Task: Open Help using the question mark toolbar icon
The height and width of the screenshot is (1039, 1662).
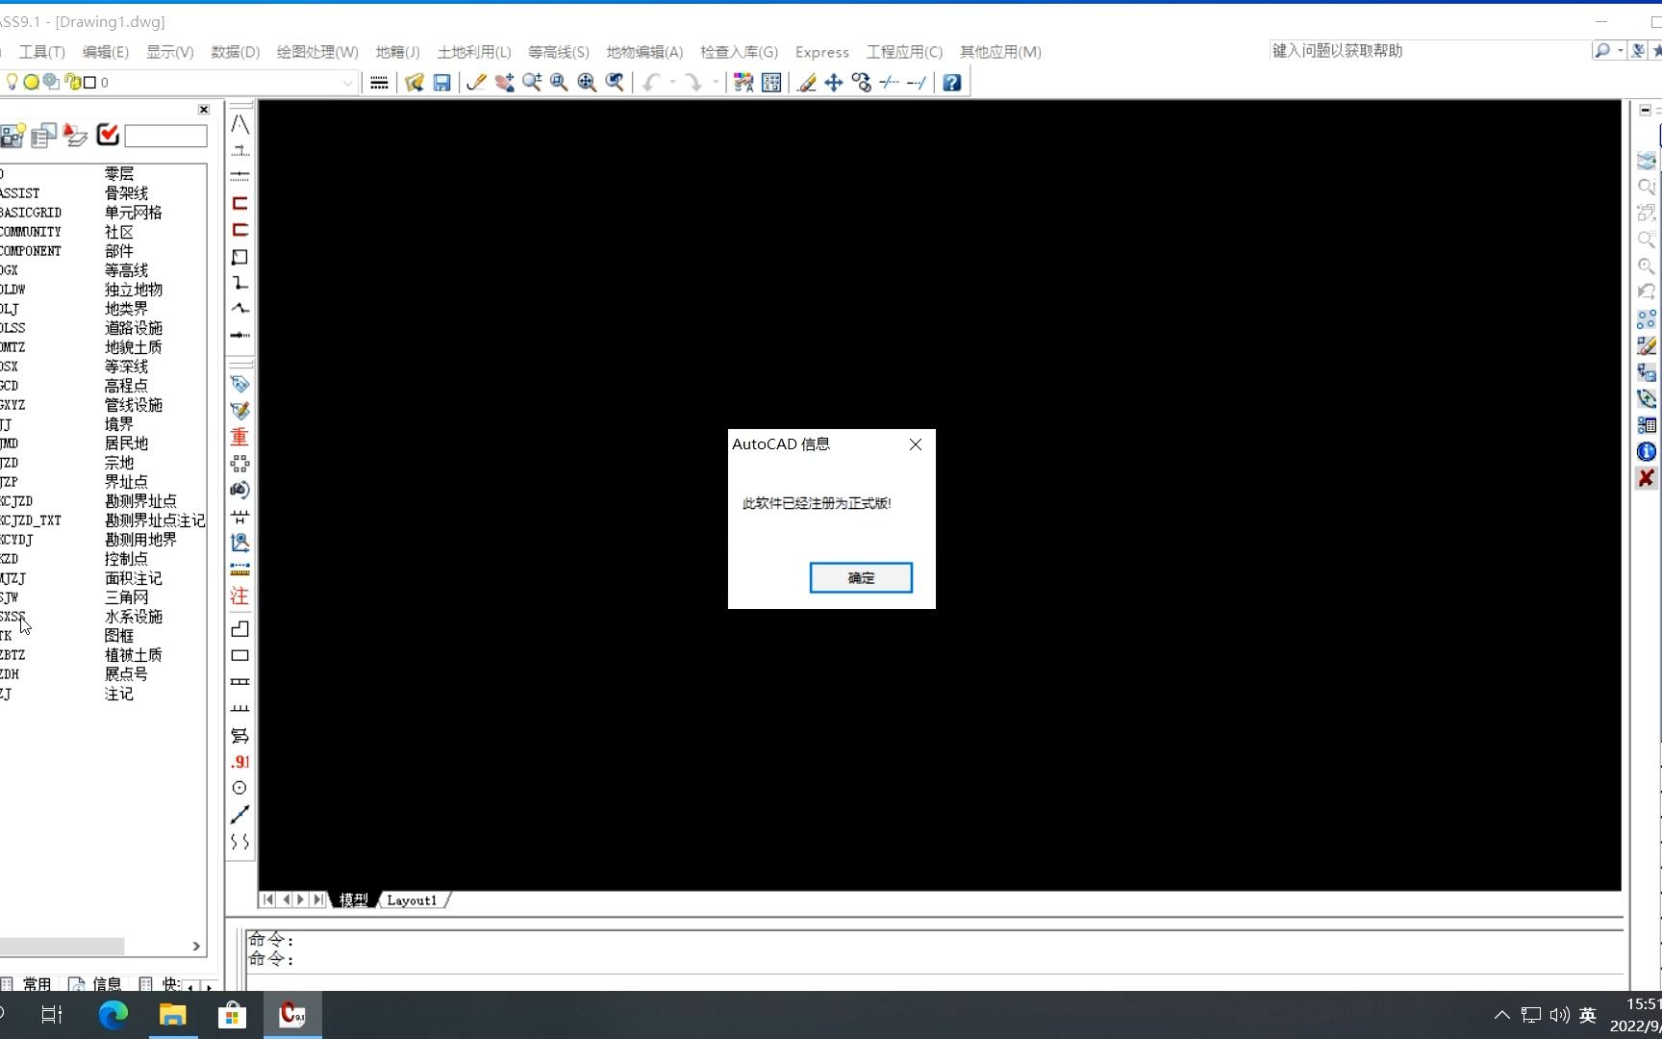Action: (950, 83)
